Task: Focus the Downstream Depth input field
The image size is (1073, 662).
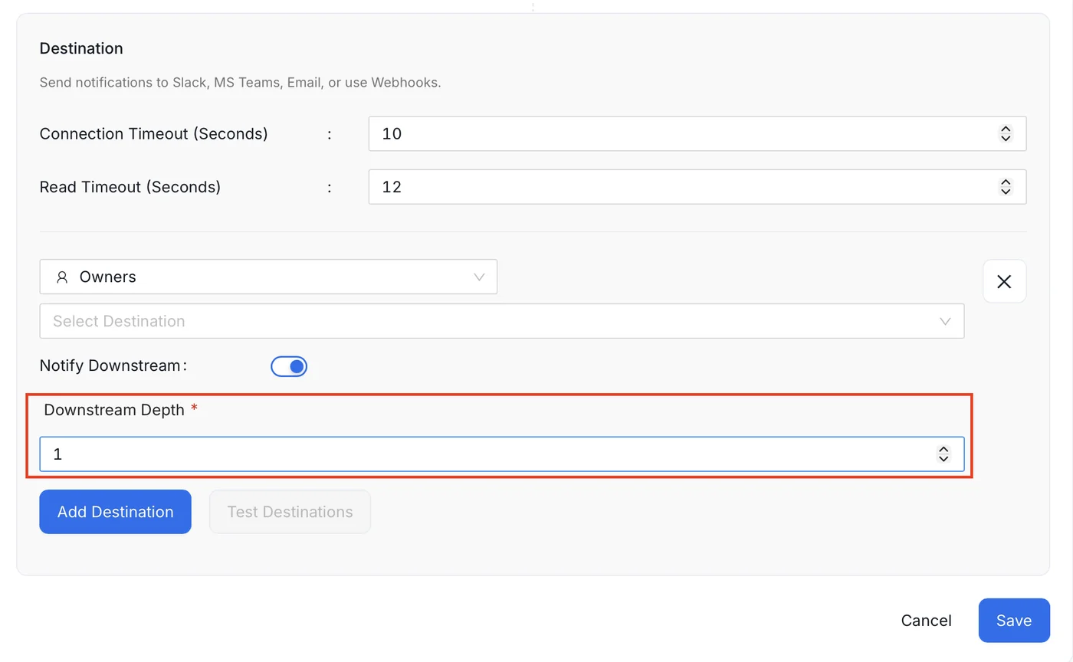Action: (502, 454)
